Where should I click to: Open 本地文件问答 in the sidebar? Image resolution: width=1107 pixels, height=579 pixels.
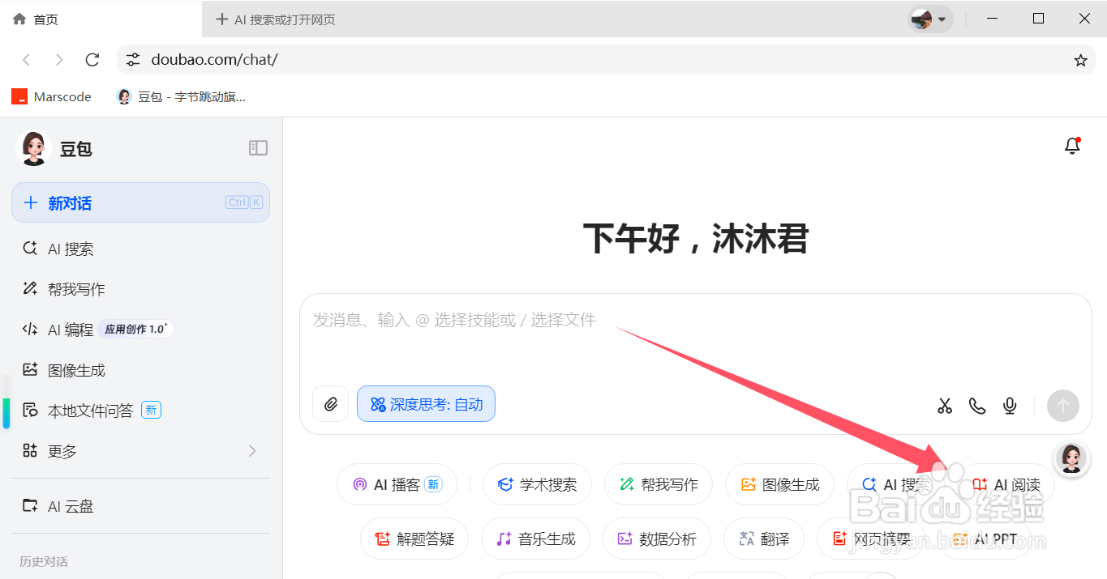[x=140, y=411]
